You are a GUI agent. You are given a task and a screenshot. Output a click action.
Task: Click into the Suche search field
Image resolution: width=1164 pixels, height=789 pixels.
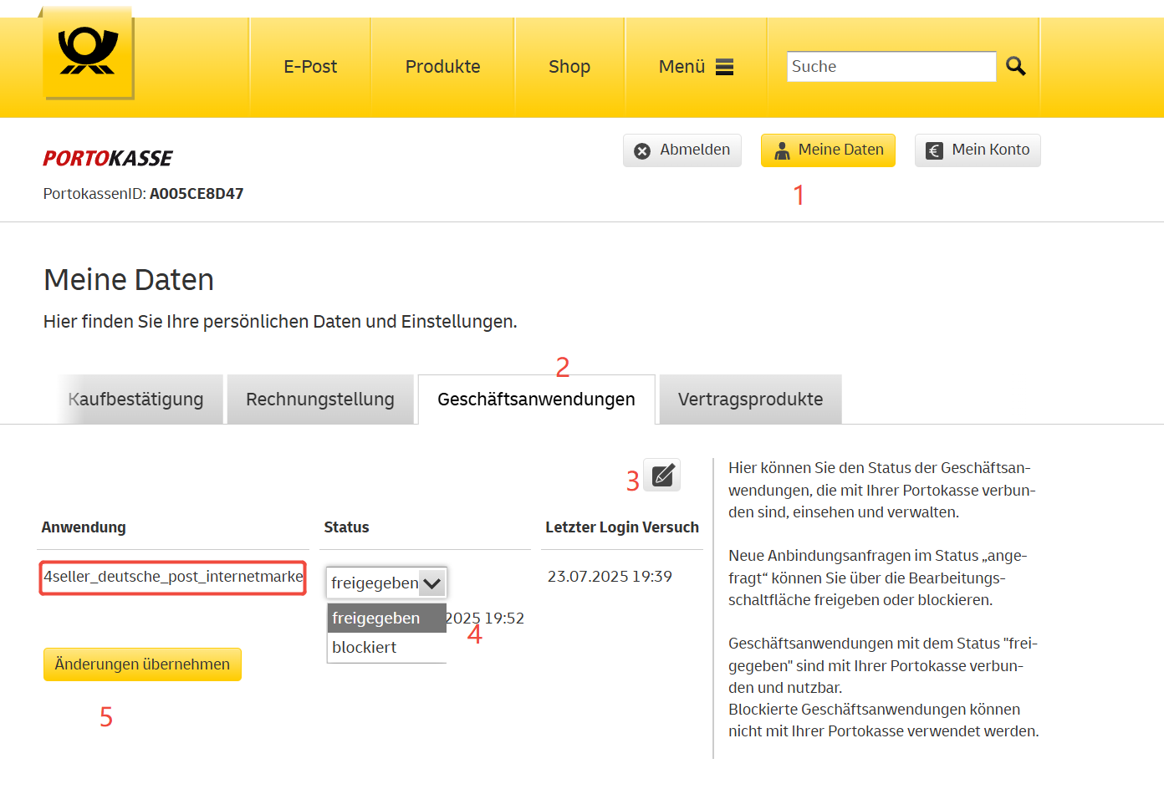891,67
